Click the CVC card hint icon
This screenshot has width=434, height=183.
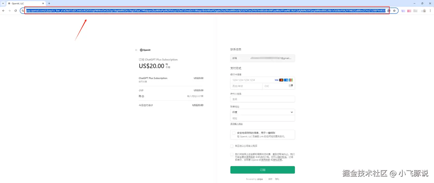[x=291, y=86]
